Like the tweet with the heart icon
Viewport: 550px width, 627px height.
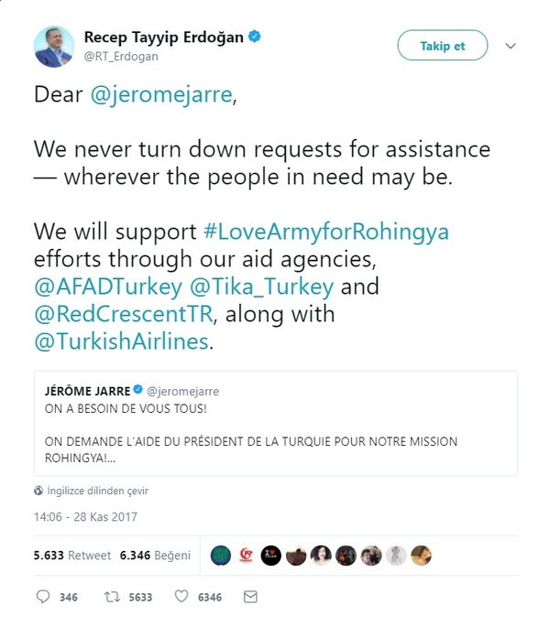[181, 597]
